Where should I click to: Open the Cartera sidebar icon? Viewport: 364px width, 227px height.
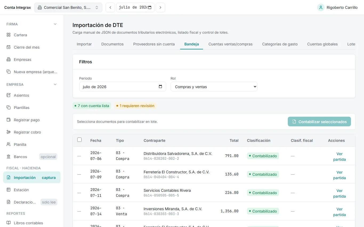(x=9, y=35)
